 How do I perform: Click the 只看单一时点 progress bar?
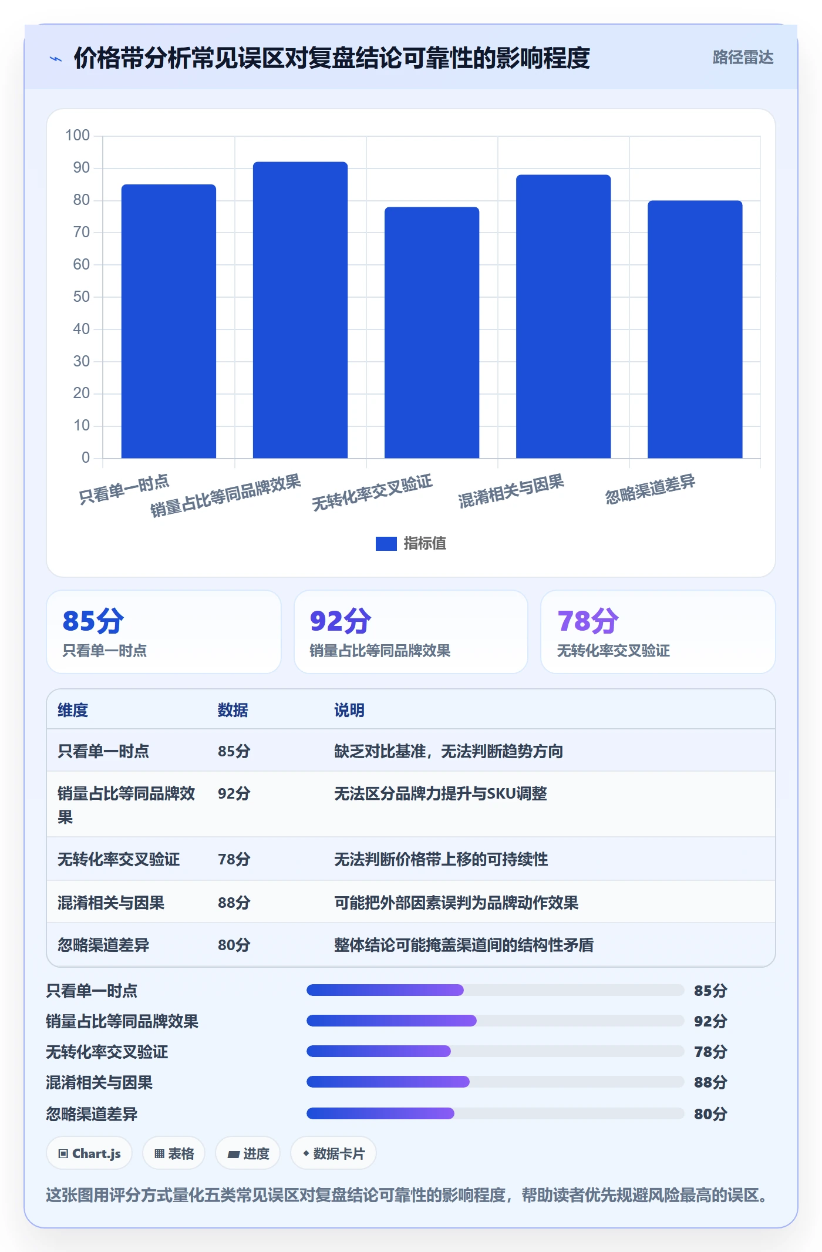(x=496, y=991)
